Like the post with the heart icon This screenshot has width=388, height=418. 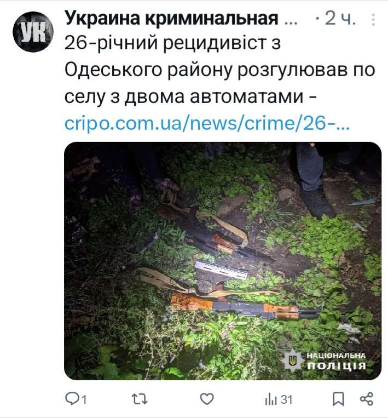click(207, 399)
